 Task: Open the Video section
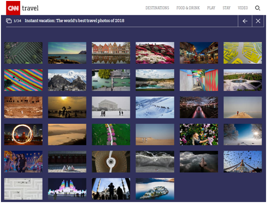(x=243, y=8)
